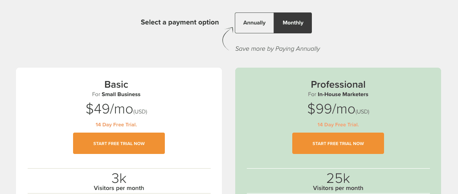
Task: Click the (USD) label beside $99/mo
Action: point(363,112)
